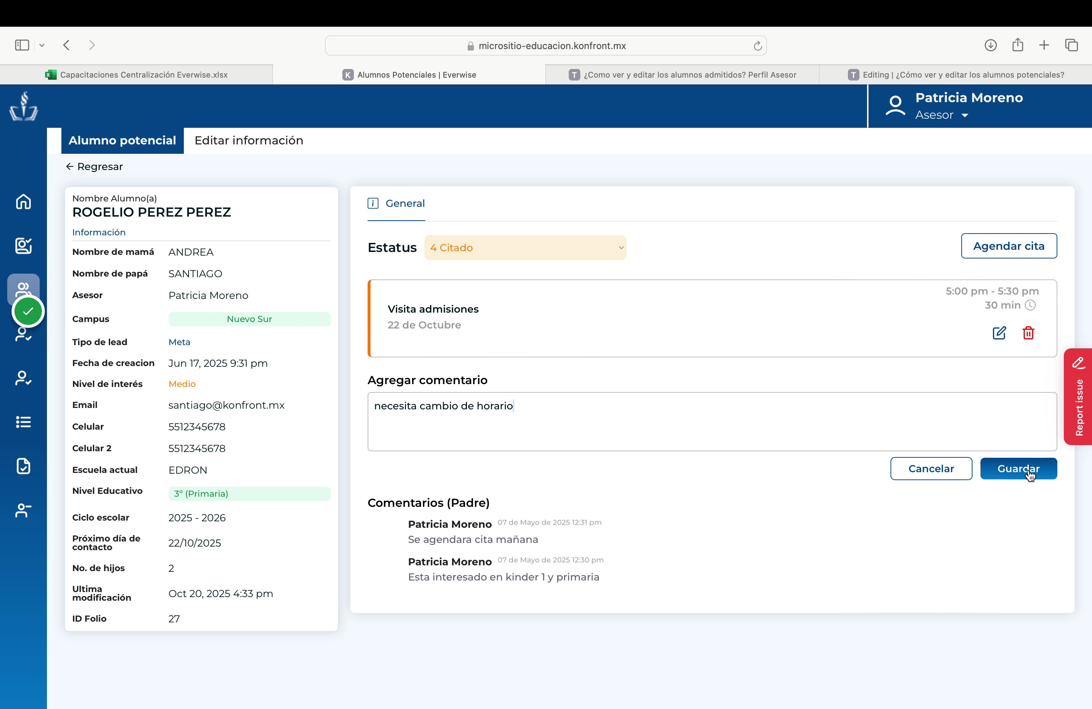Go back with Regresar link
The image size is (1092, 709).
(x=94, y=166)
